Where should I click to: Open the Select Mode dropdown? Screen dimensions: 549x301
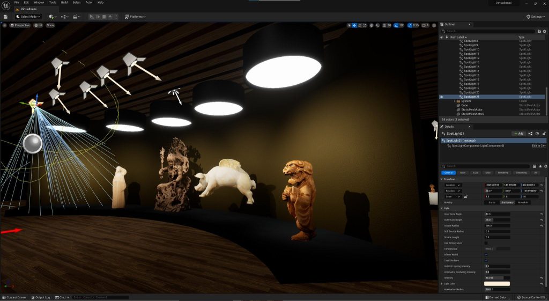click(x=29, y=17)
